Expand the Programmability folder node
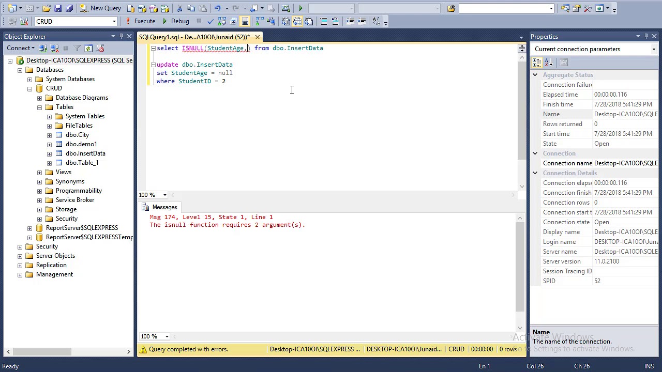Image resolution: width=662 pixels, height=372 pixels. click(39, 191)
